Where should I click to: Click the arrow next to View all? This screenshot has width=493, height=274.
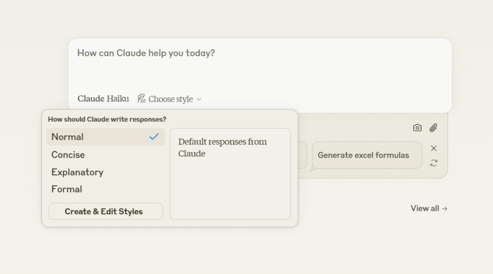click(445, 208)
